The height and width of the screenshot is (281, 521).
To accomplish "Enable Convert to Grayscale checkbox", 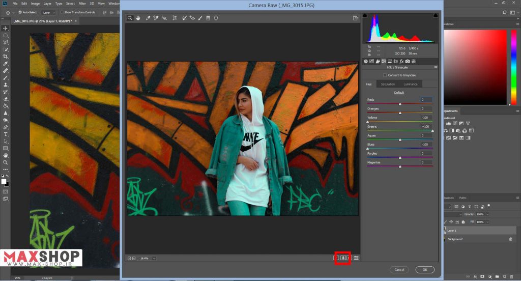I will [385, 75].
